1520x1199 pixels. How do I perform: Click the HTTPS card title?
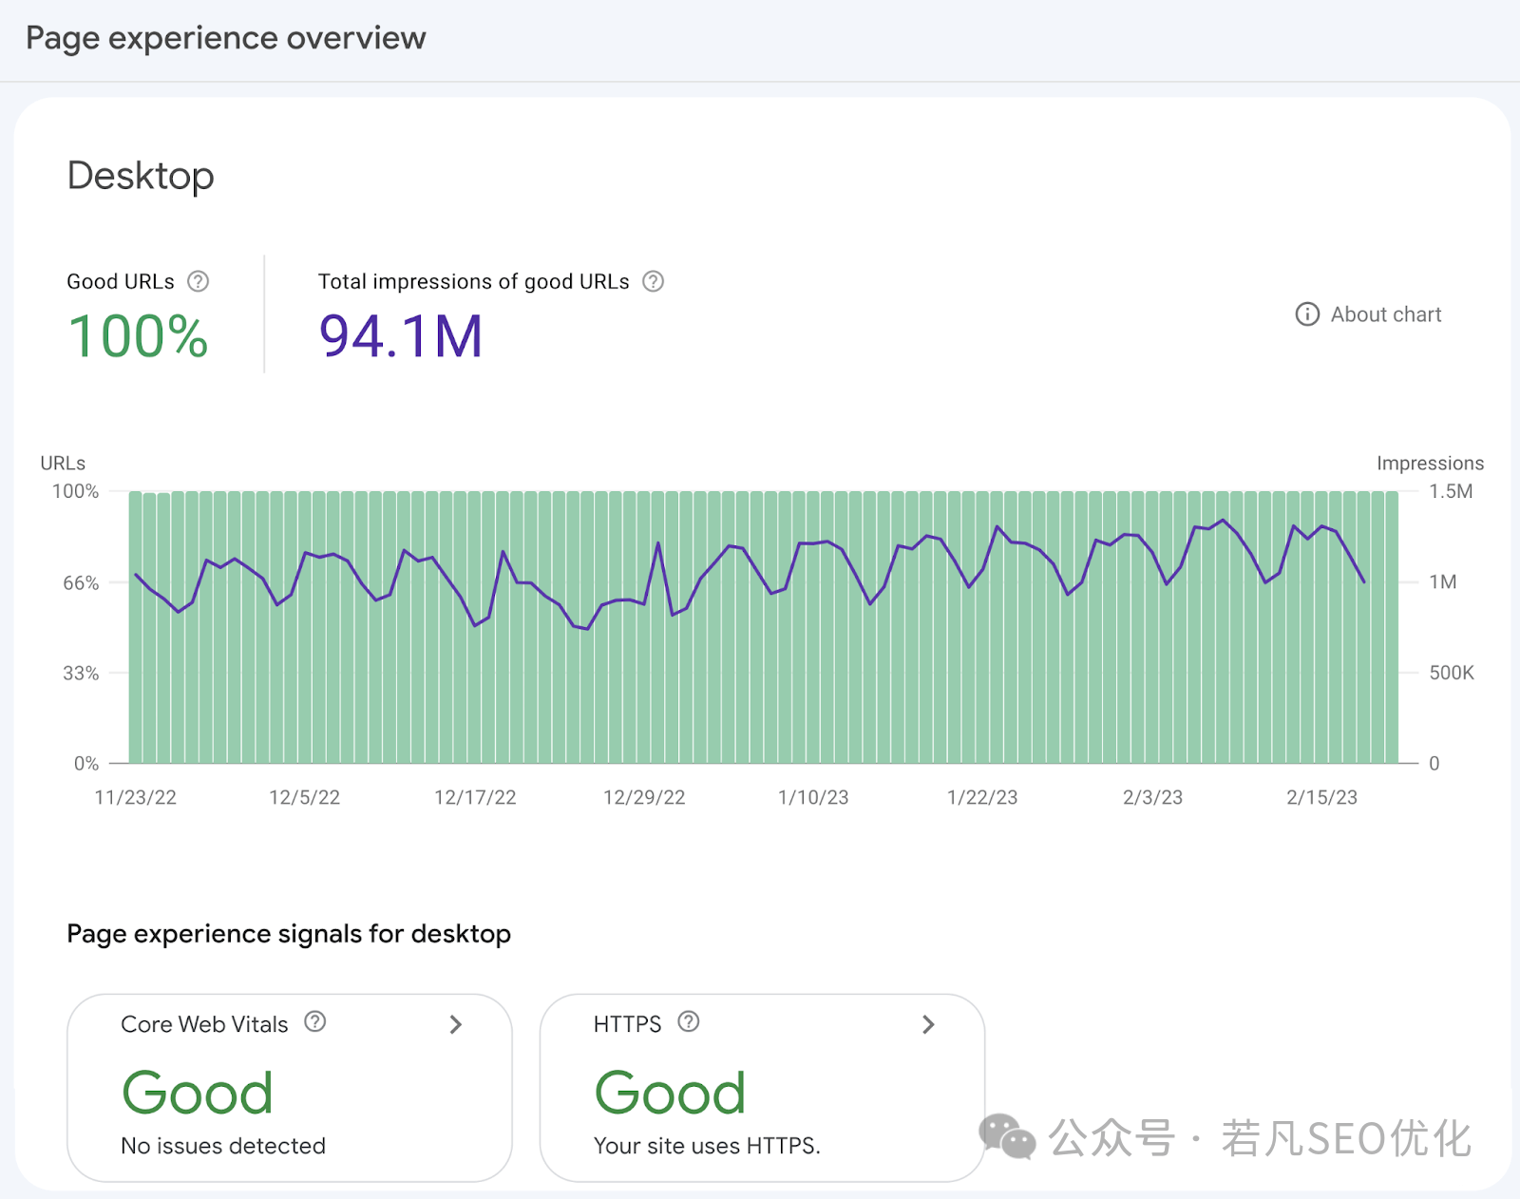[x=627, y=1024]
